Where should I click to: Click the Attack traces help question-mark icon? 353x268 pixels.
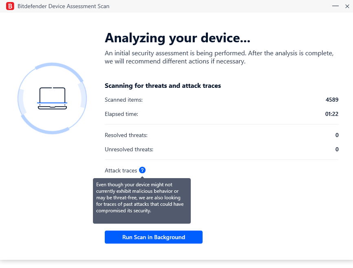pos(142,170)
